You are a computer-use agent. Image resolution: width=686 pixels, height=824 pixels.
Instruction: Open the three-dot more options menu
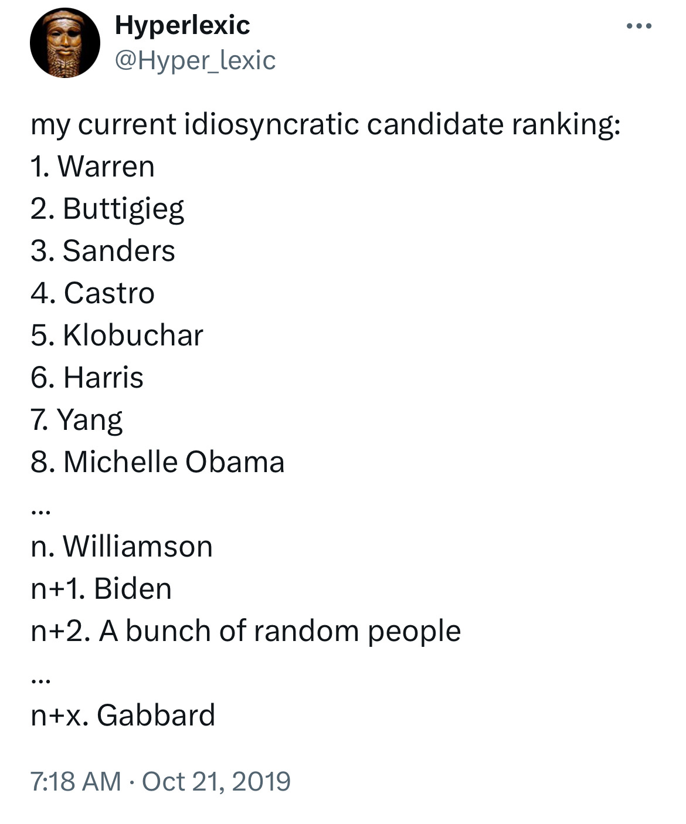(639, 26)
